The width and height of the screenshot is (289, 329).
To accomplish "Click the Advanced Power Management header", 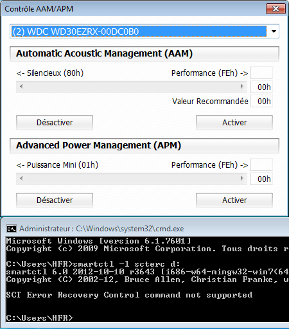I will coord(144,146).
